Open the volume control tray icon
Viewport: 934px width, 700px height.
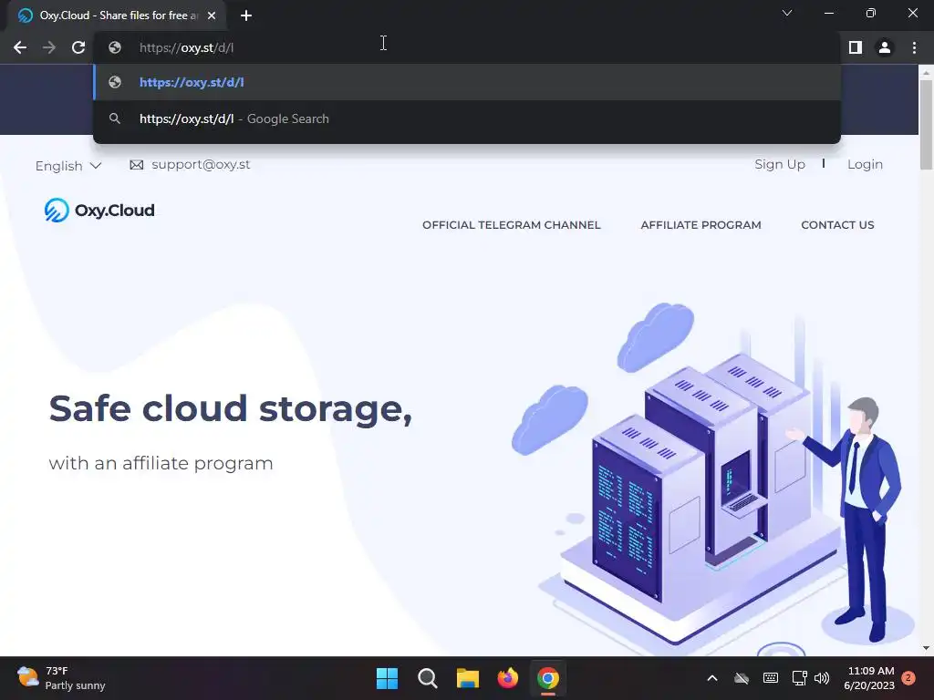point(822,678)
